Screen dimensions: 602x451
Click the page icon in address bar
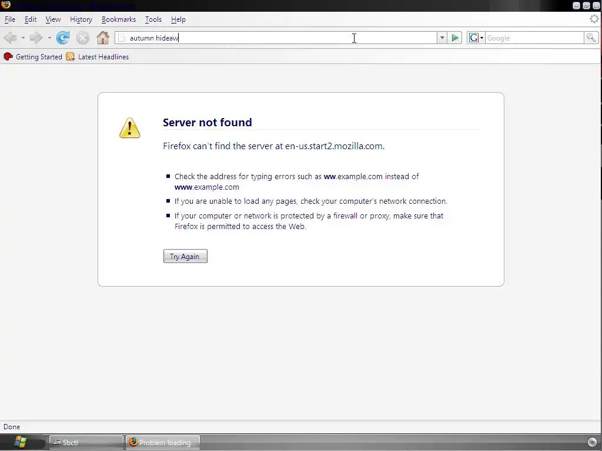[x=122, y=38]
